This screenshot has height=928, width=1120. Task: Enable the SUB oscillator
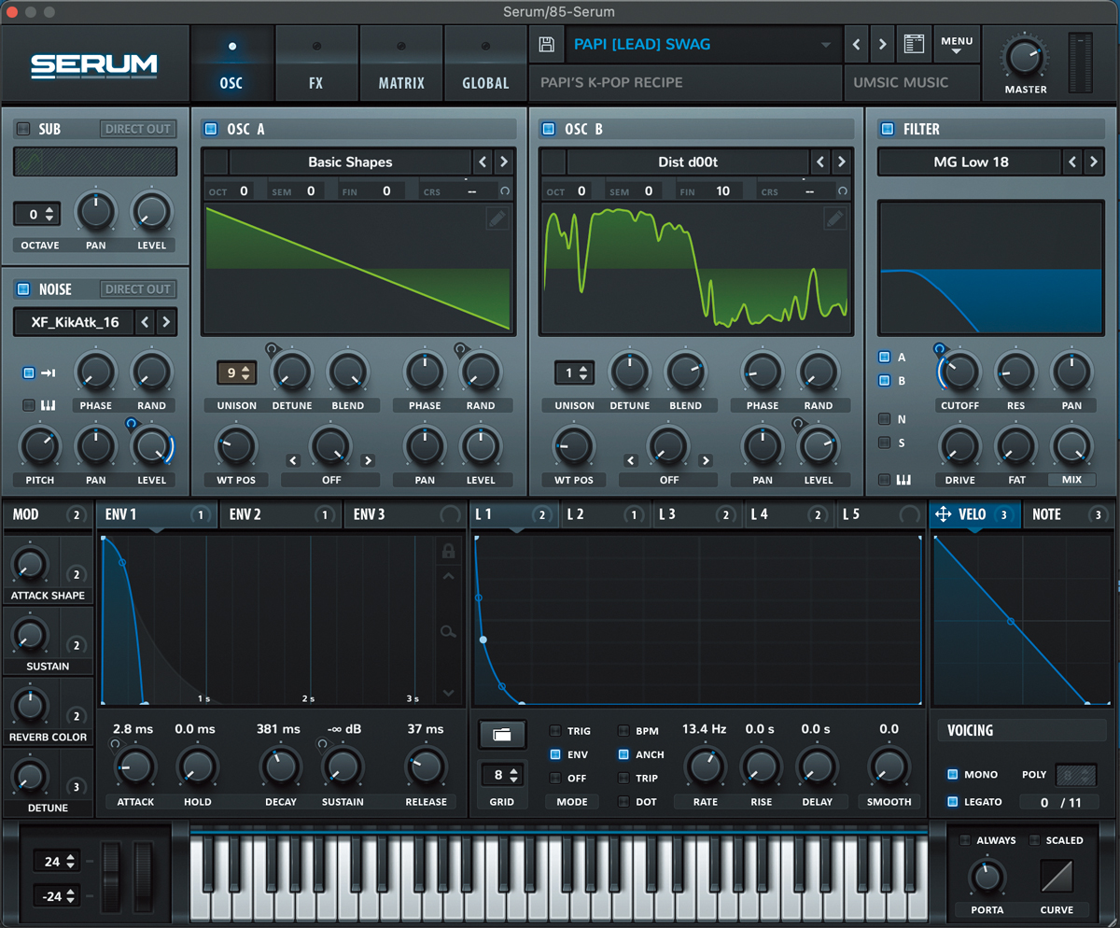[23, 129]
